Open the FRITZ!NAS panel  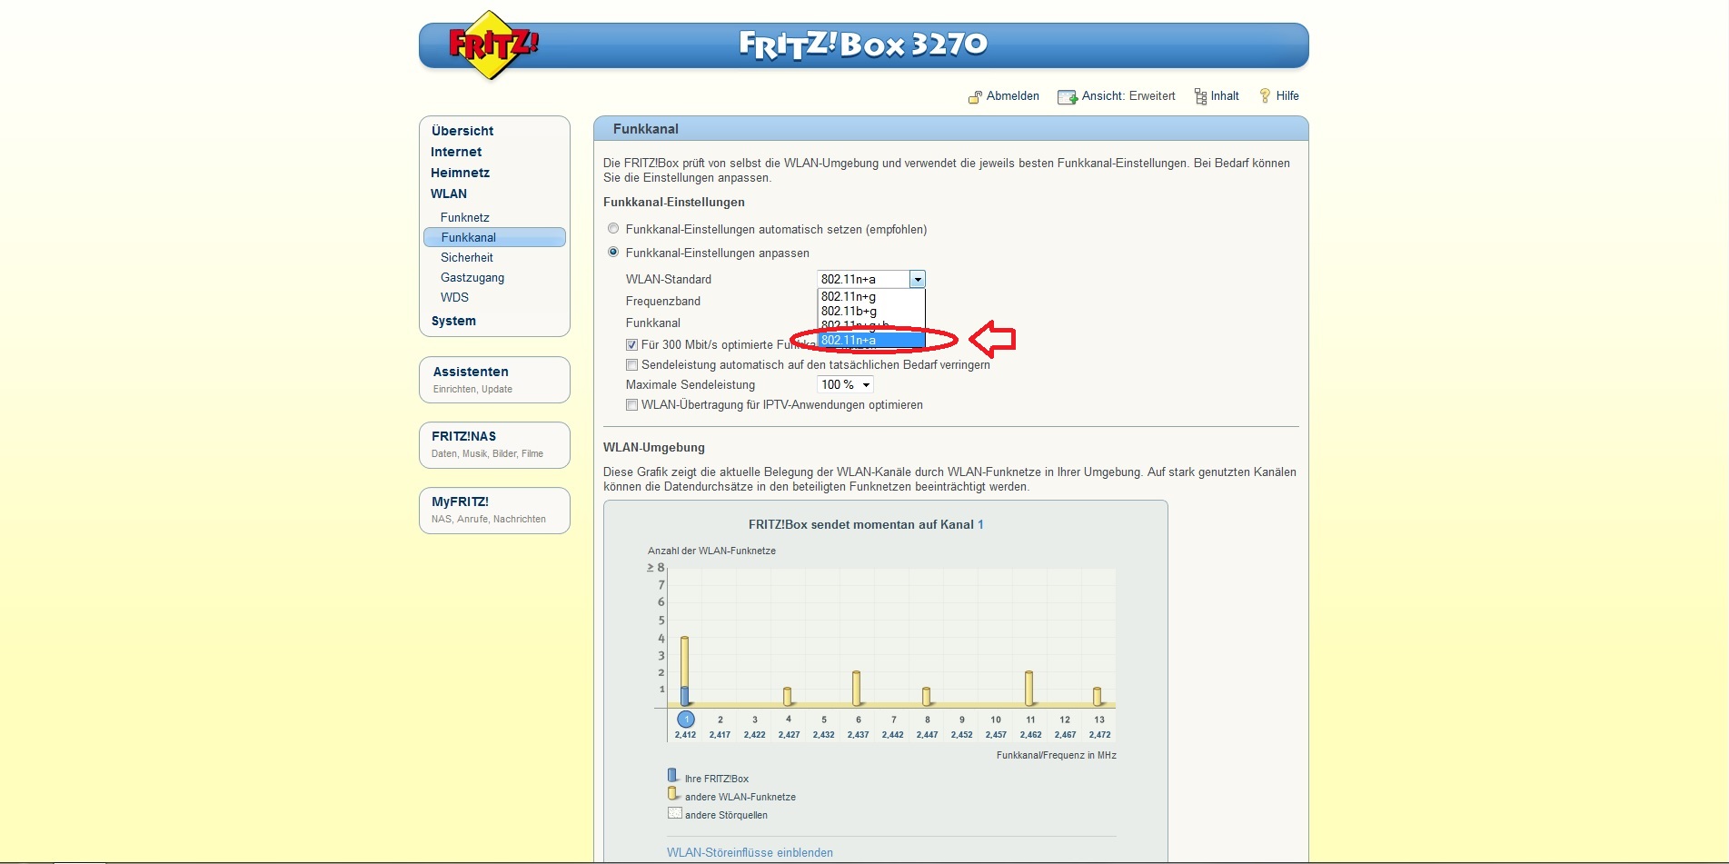(x=494, y=444)
